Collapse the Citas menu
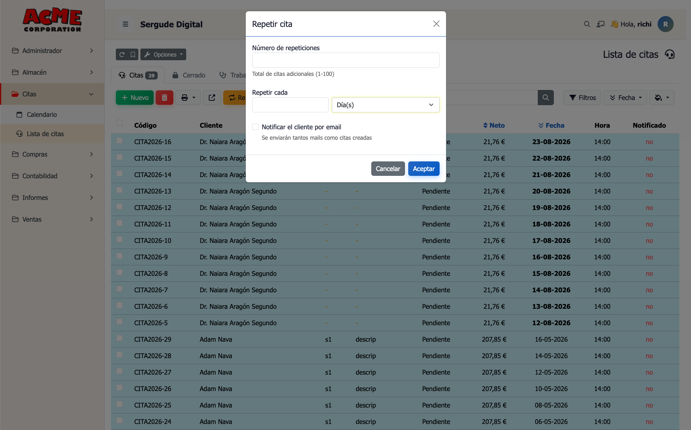The width and height of the screenshot is (691, 430). coord(52,94)
